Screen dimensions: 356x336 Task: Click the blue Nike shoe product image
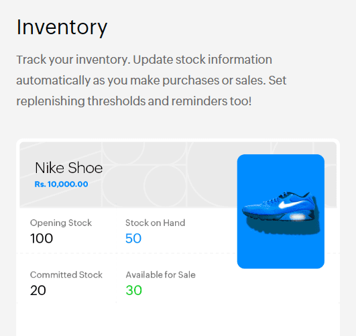coord(281,211)
